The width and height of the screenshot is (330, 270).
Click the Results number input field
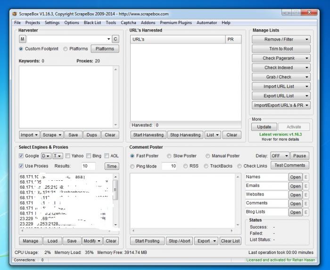point(89,166)
